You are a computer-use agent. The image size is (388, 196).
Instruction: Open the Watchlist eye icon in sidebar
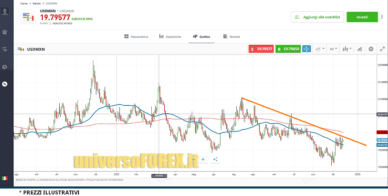pyautogui.click(x=5, y=49)
